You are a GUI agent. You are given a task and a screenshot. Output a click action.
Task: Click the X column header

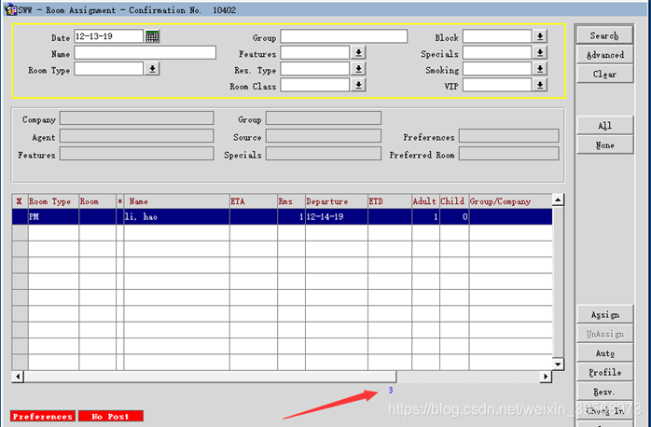pos(20,201)
